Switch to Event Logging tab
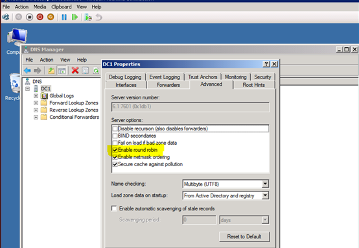 click(x=165, y=77)
